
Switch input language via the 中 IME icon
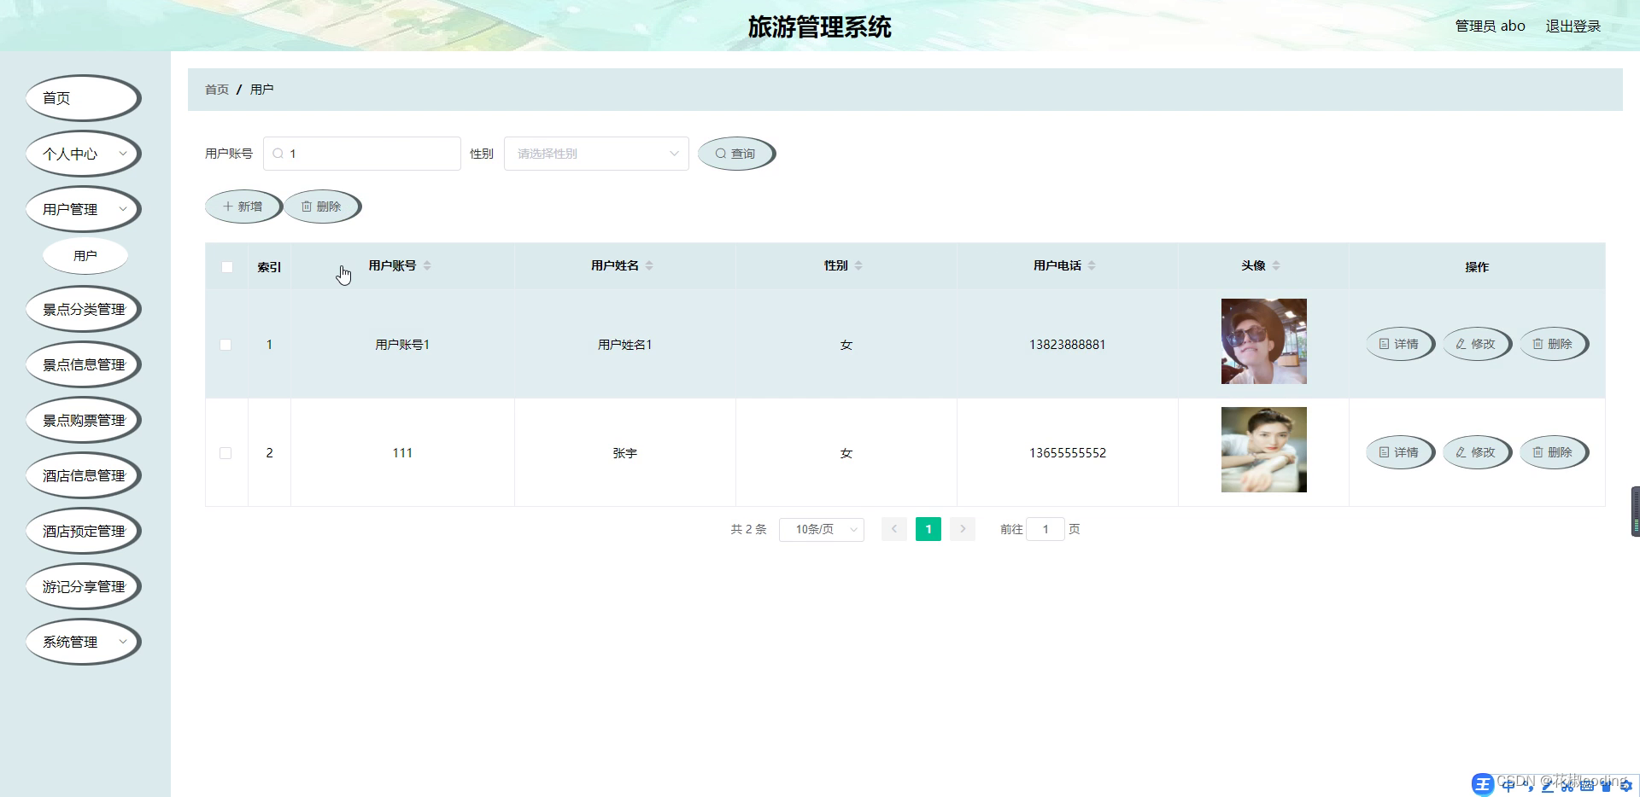point(1507,784)
